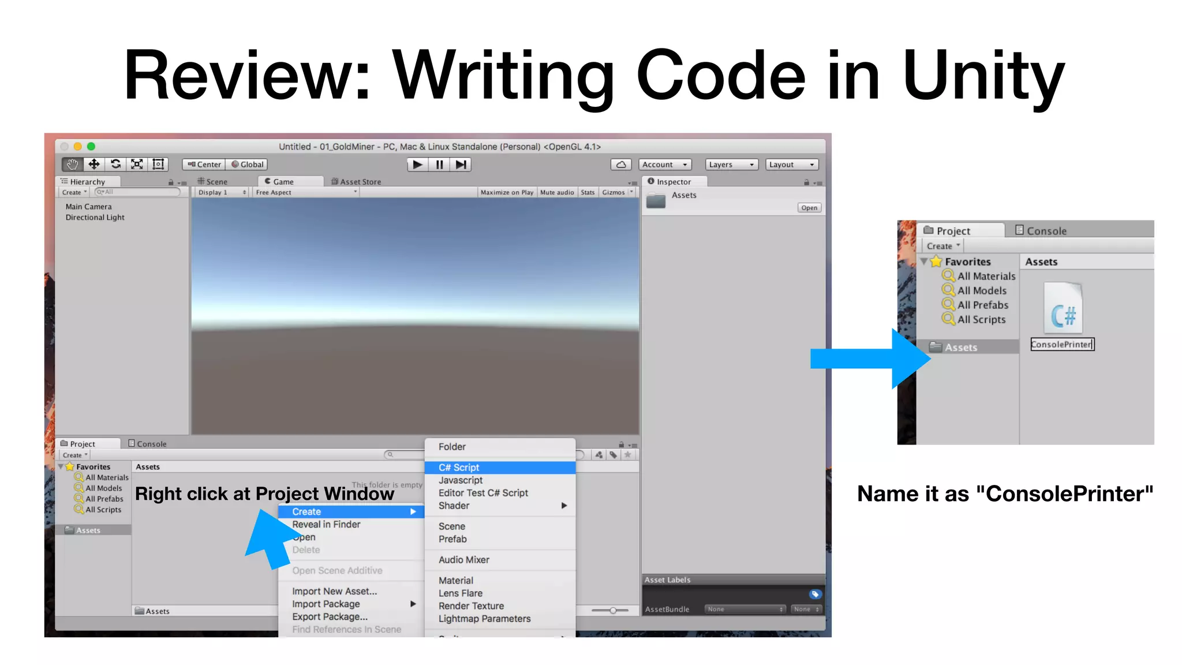Open the Cloud services icon
Viewport: 1182px width, 665px height.
621,165
